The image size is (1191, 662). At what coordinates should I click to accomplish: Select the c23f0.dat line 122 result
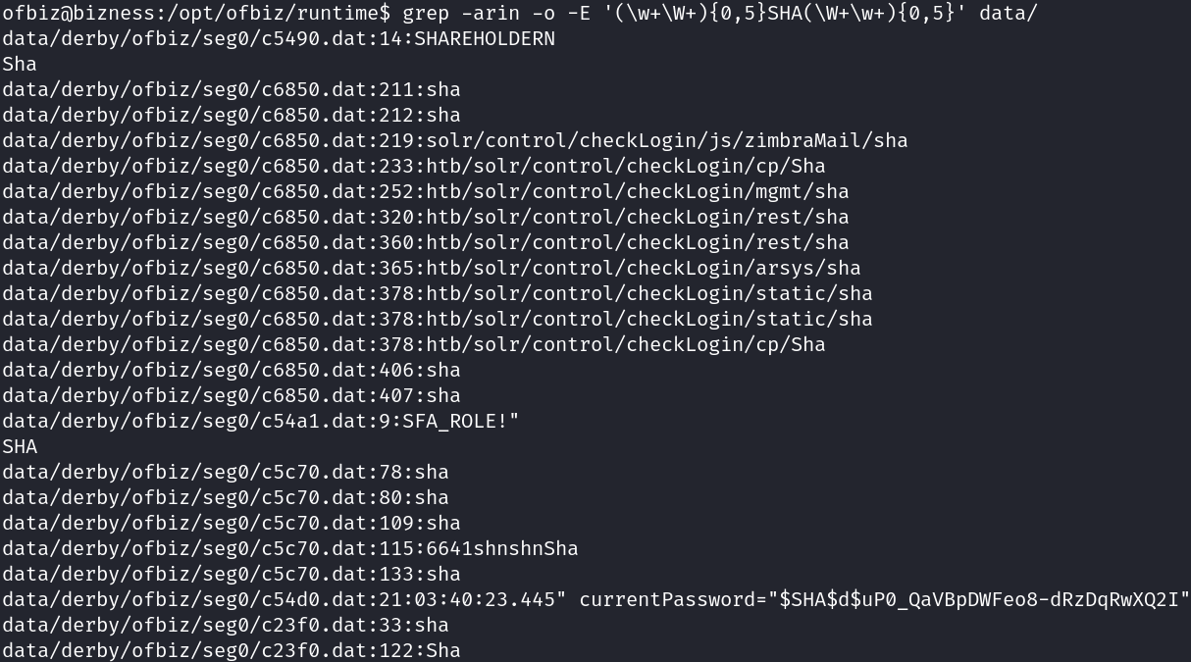click(x=231, y=651)
